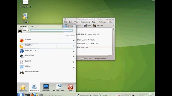Launch Firefox from the panel
The width and height of the screenshot is (172, 96).
(34, 94)
